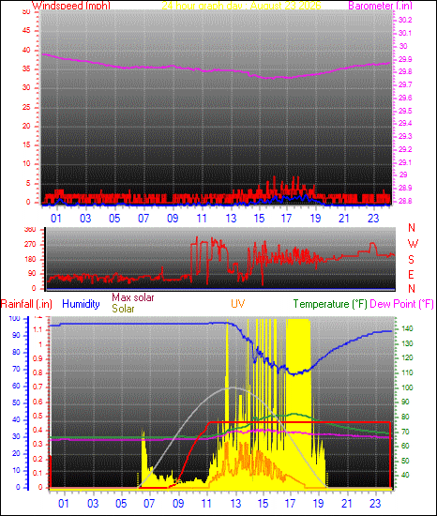The height and width of the screenshot is (516, 437).
Task: Click the Max solar legend label
Action: [133, 297]
